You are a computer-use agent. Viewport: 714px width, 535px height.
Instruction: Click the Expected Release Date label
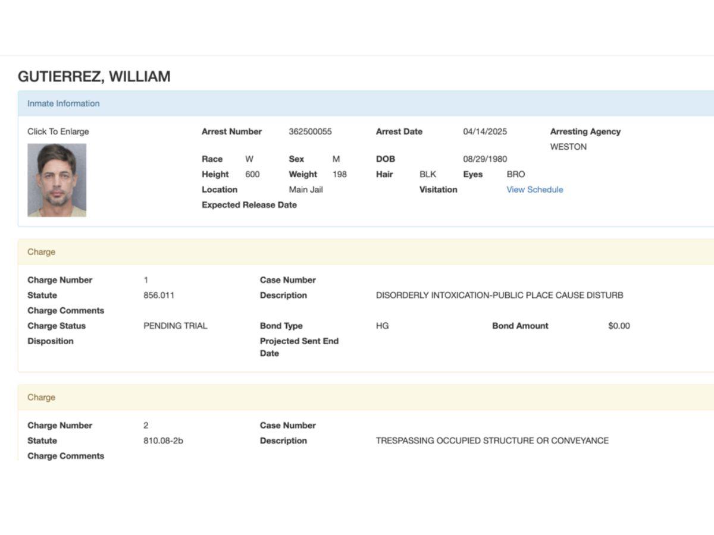[249, 205]
